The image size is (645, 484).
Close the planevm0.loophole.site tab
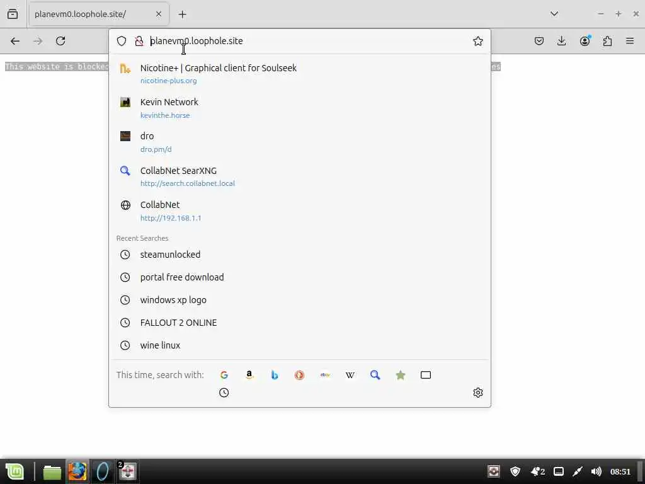point(158,14)
